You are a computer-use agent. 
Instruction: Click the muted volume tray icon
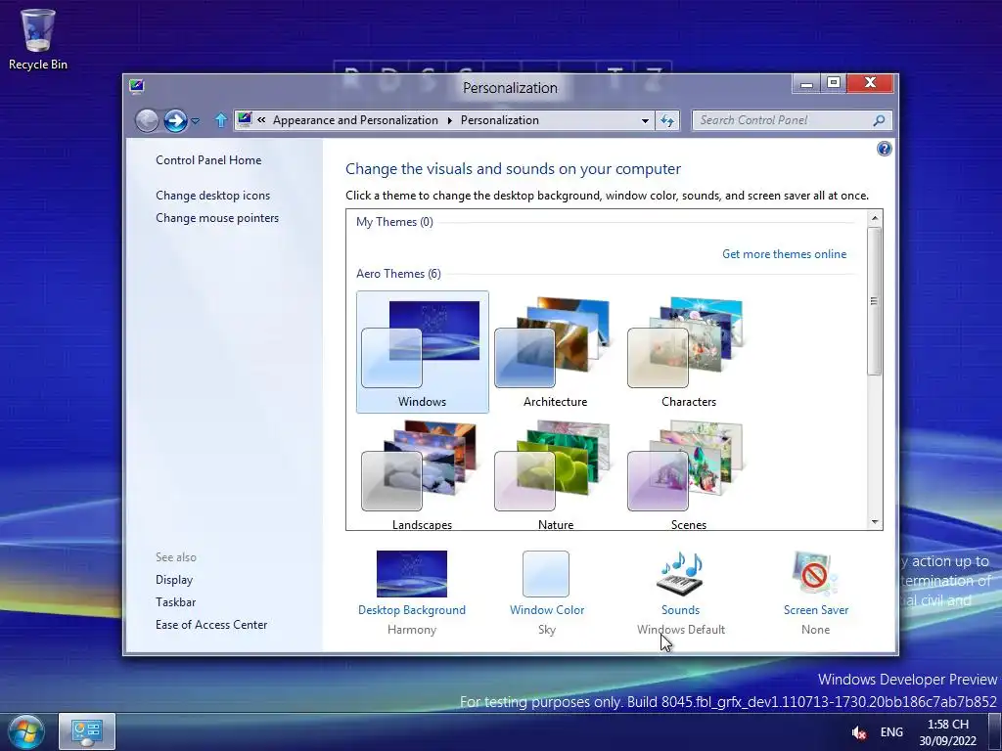(859, 732)
